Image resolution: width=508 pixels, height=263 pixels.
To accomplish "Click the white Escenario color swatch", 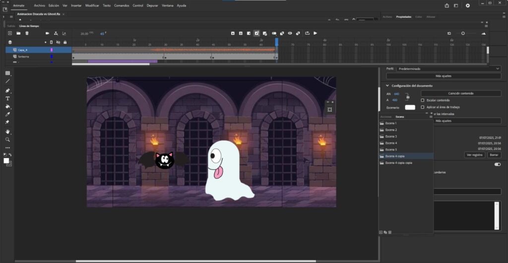I will pyautogui.click(x=410, y=107).
